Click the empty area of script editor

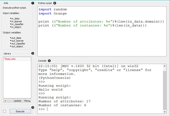point(102,42)
